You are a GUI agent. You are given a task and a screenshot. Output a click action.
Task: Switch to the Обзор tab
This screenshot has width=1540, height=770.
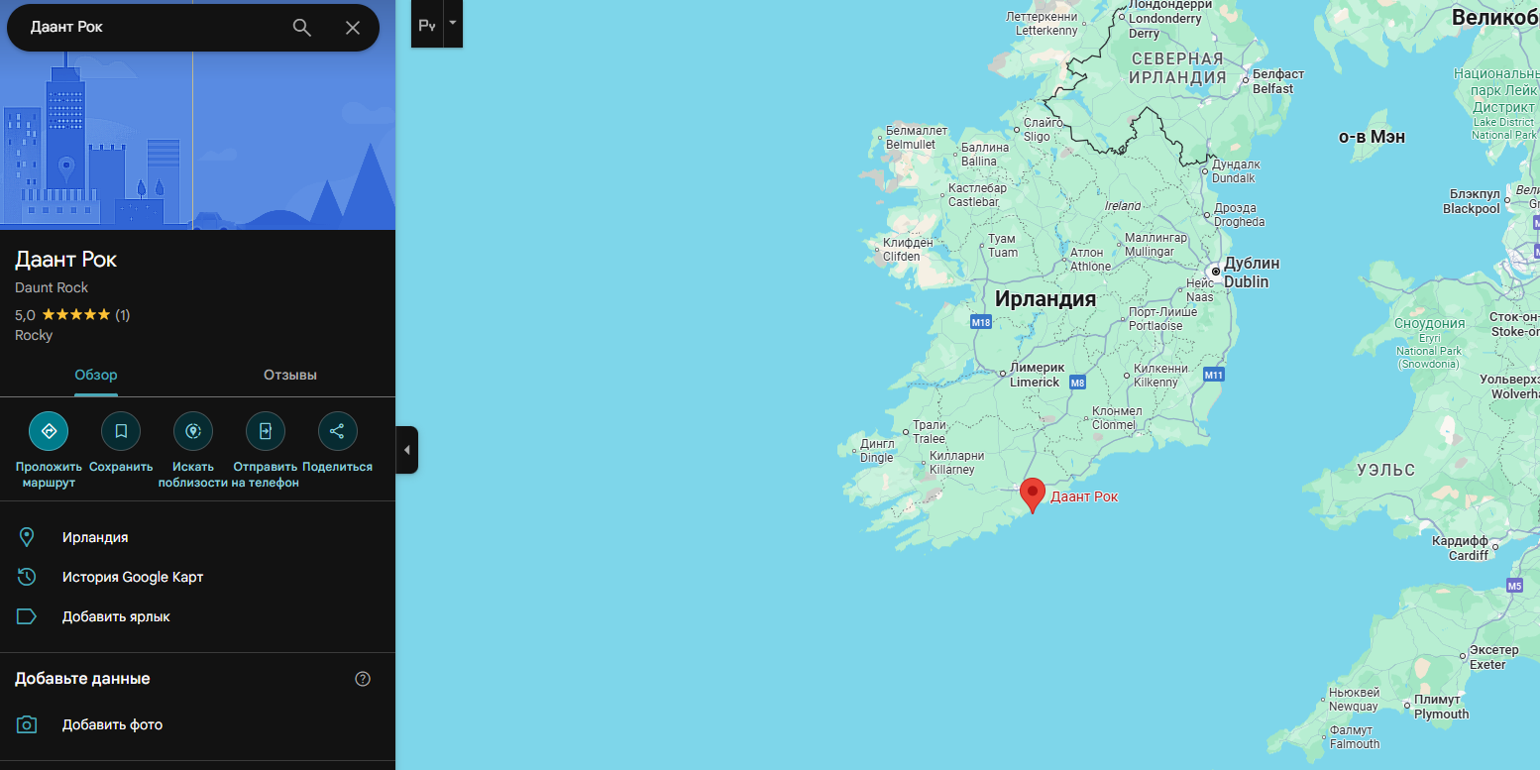pos(96,375)
